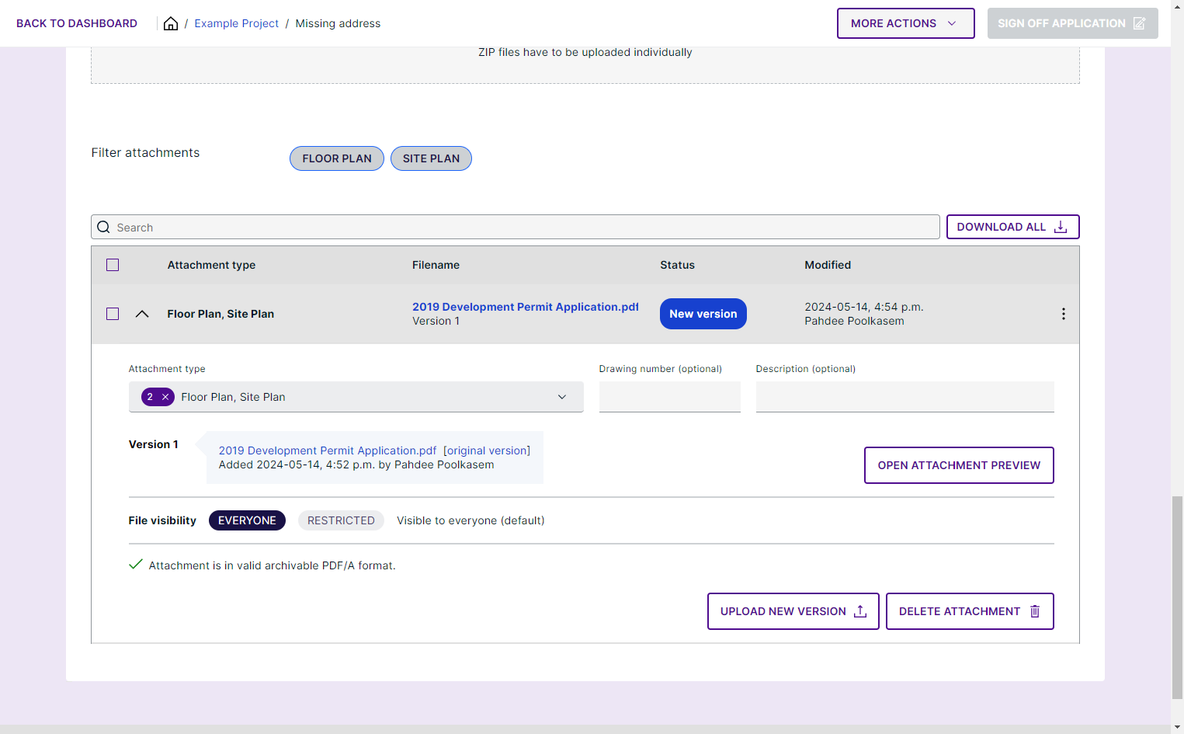Image resolution: width=1184 pixels, height=734 pixels.
Task: Set file visibility to Restricted
Action: (341, 520)
